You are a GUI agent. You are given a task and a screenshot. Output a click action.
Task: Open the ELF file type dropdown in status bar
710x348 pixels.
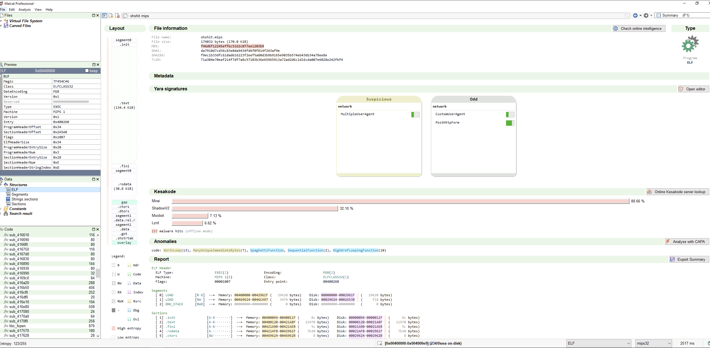coord(598,343)
